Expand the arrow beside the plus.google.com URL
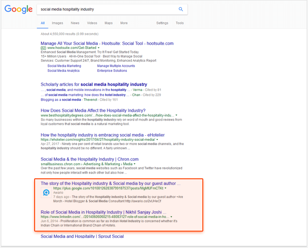 [x=166, y=188]
